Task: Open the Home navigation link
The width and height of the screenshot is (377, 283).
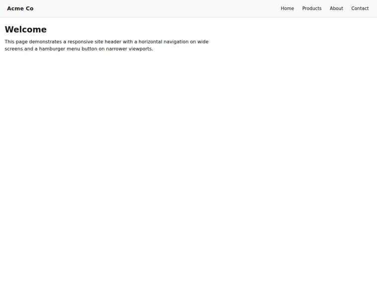Action: (287, 8)
